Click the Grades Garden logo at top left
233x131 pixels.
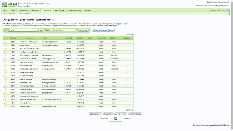click(10, 5)
